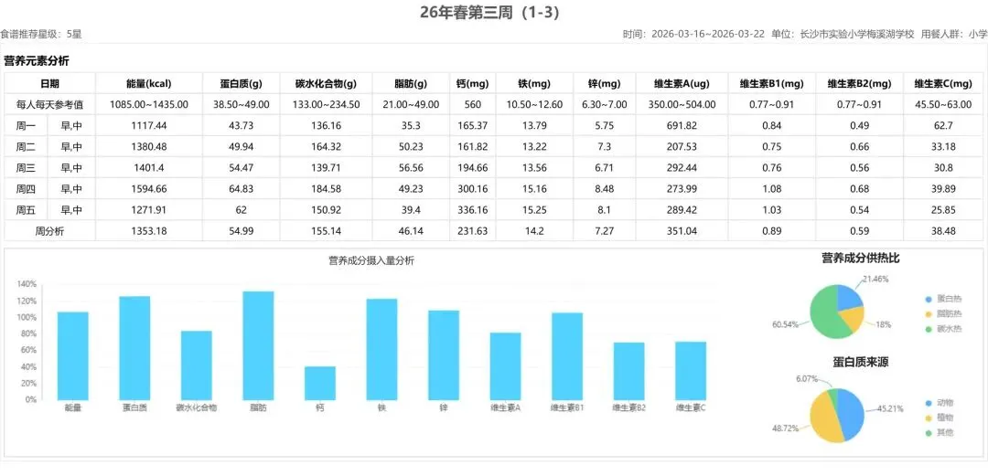Click the 蛋白质来源 pie chart title
This screenshot has width=988, height=476.
(860, 362)
